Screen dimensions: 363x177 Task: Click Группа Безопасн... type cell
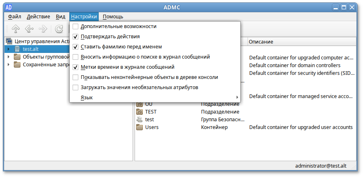tap(223, 120)
